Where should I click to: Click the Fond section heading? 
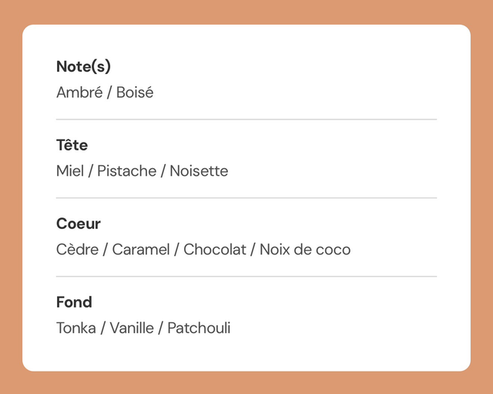point(74,302)
